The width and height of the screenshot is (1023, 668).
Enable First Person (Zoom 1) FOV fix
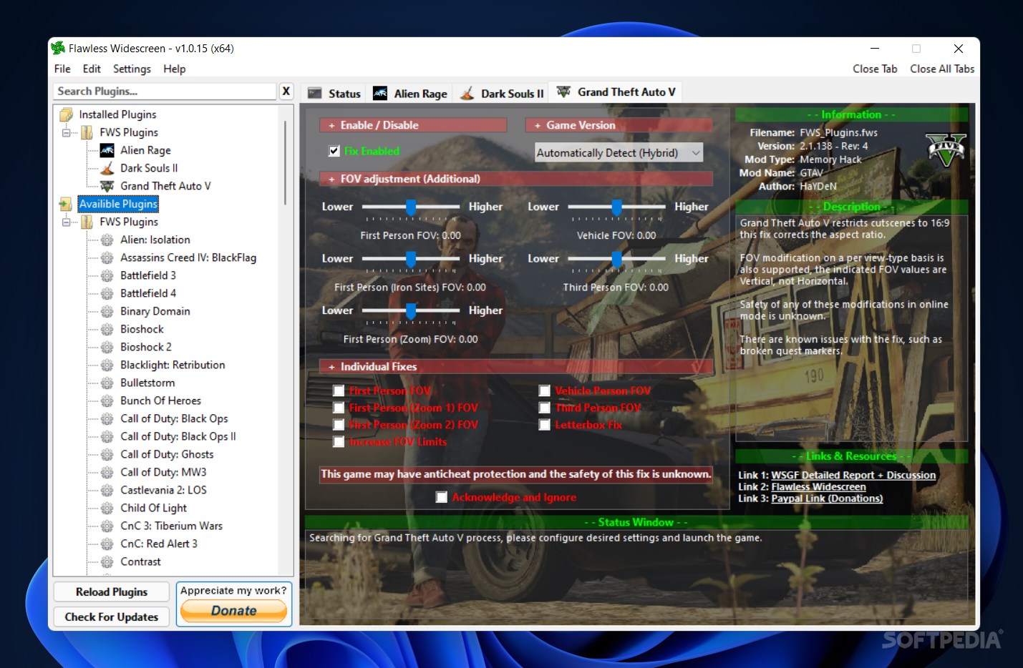[339, 408]
